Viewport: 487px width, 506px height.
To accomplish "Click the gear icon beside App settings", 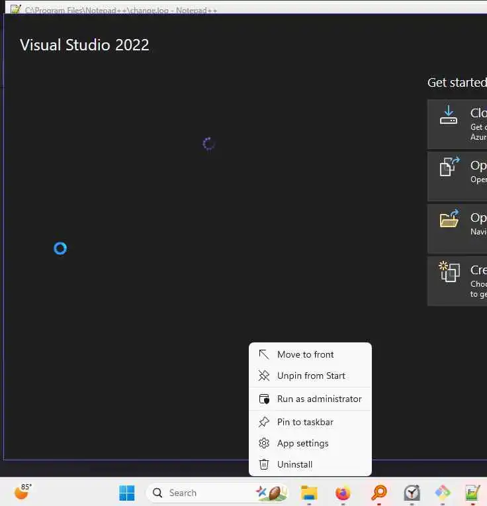I will click(264, 443).
